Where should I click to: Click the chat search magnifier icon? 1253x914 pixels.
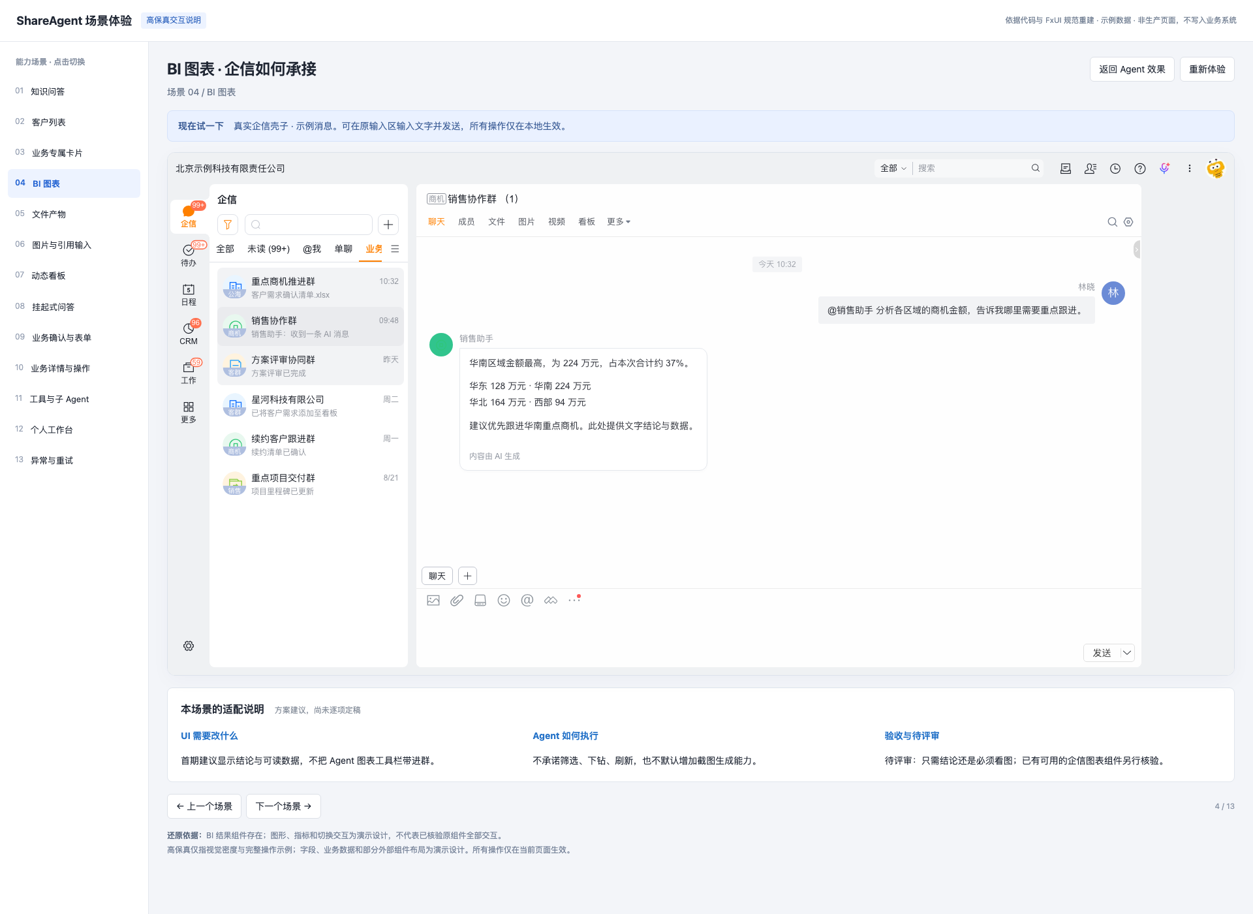coord(1113,222)
